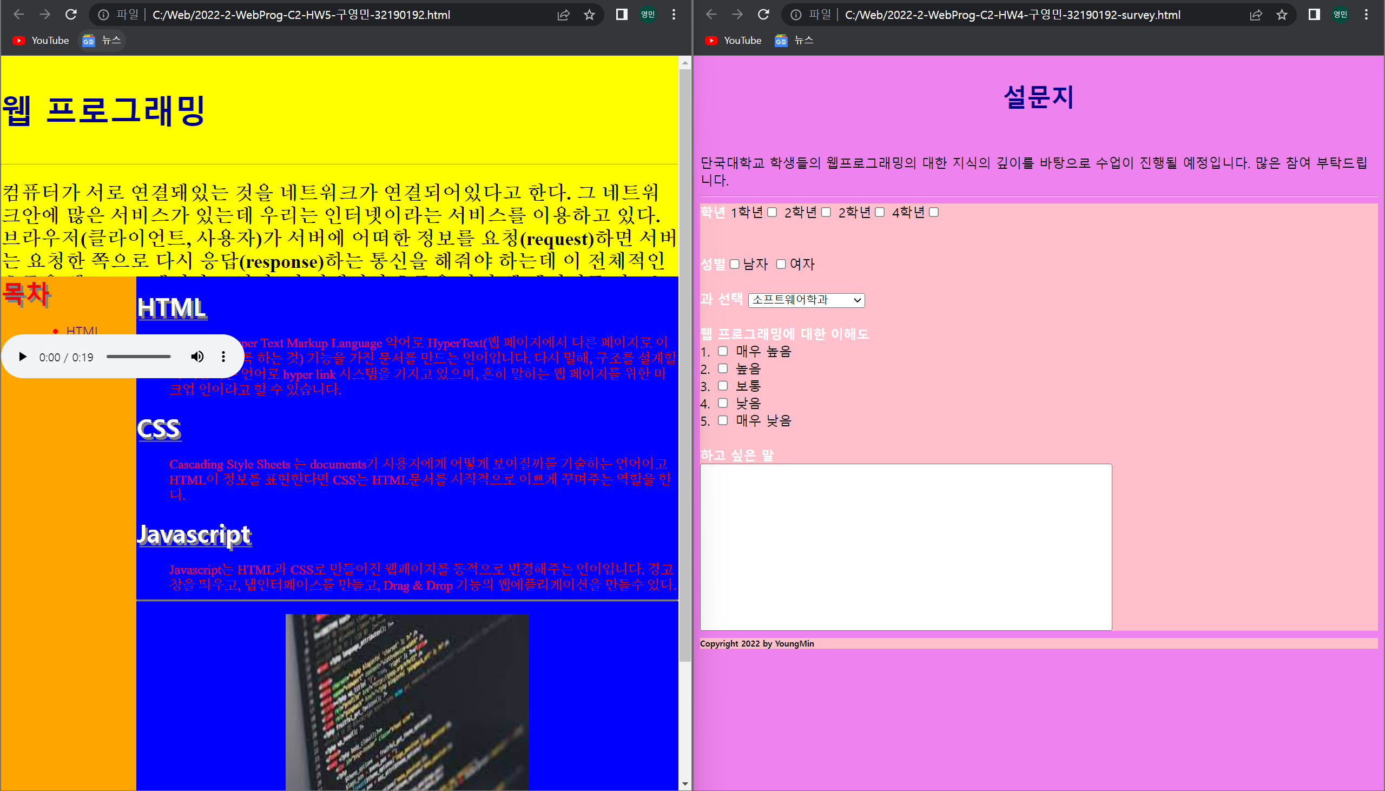Open profile avatar in left browser window
The width and height of the screenshot is (1385, 791).
tap(648, 15)
